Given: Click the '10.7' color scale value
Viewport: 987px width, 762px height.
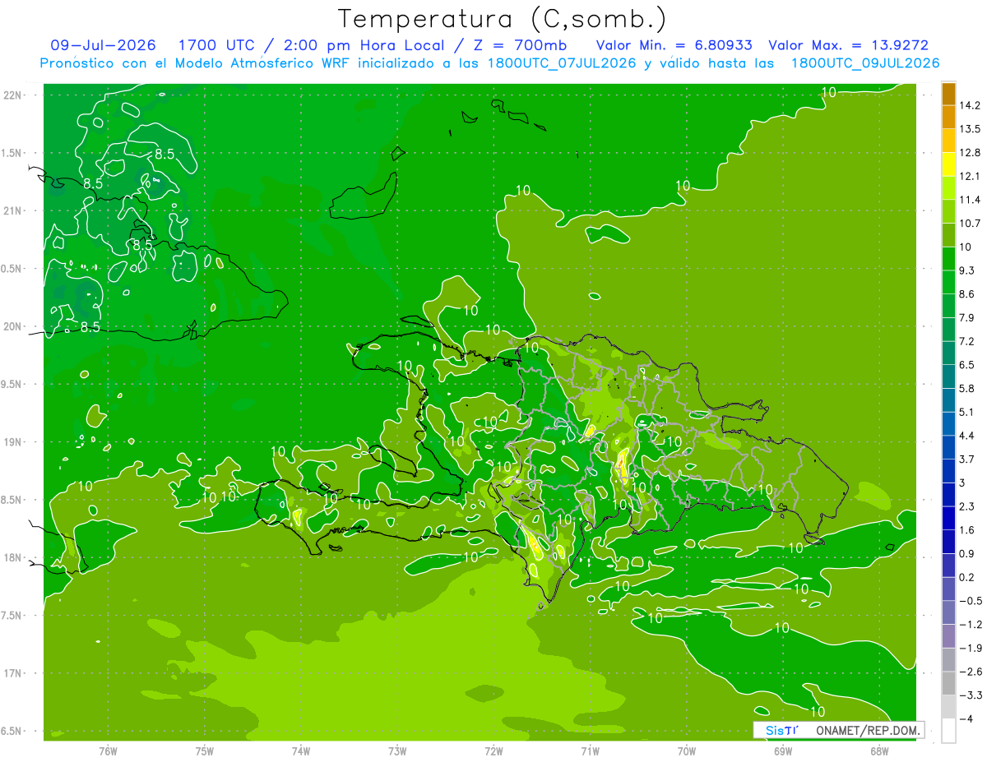Looking at the screenshot, I should (x=969, y=224).
